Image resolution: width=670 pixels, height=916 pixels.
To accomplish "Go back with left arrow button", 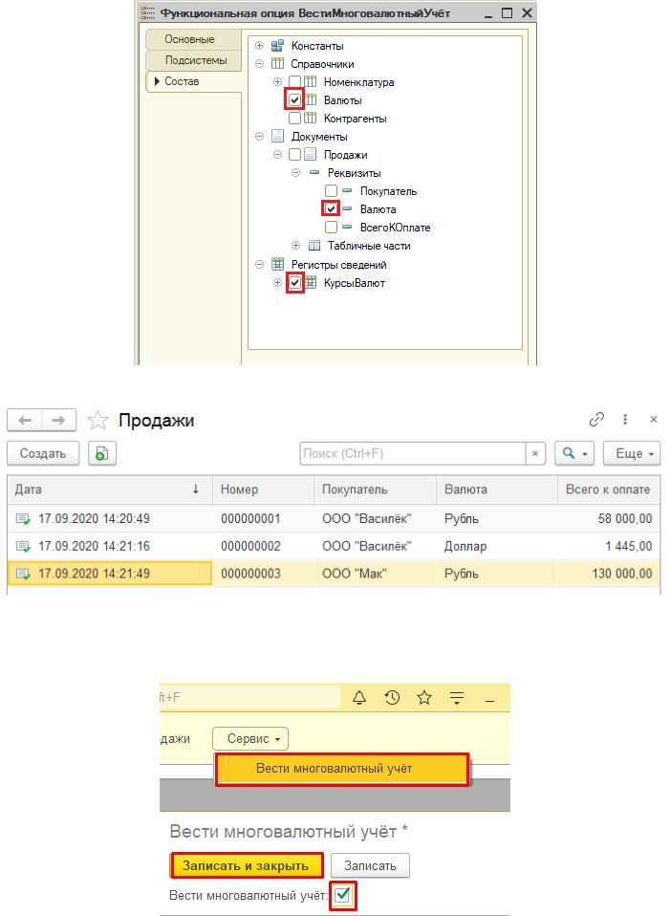I will click(26, 420).
